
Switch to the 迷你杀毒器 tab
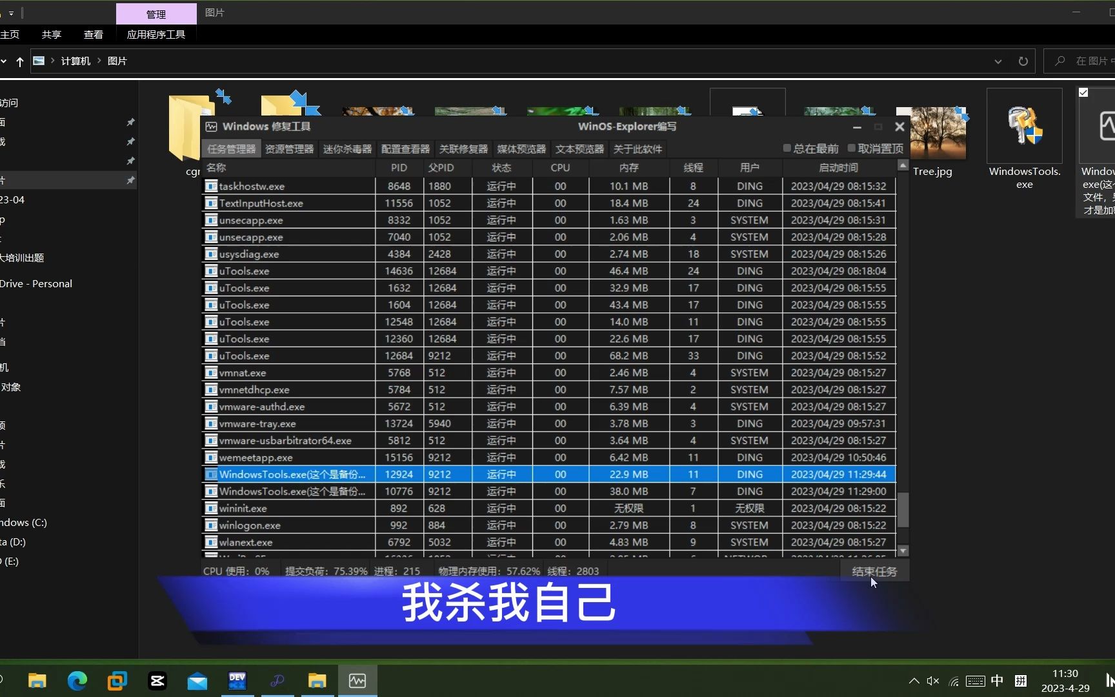coord(347,149)
